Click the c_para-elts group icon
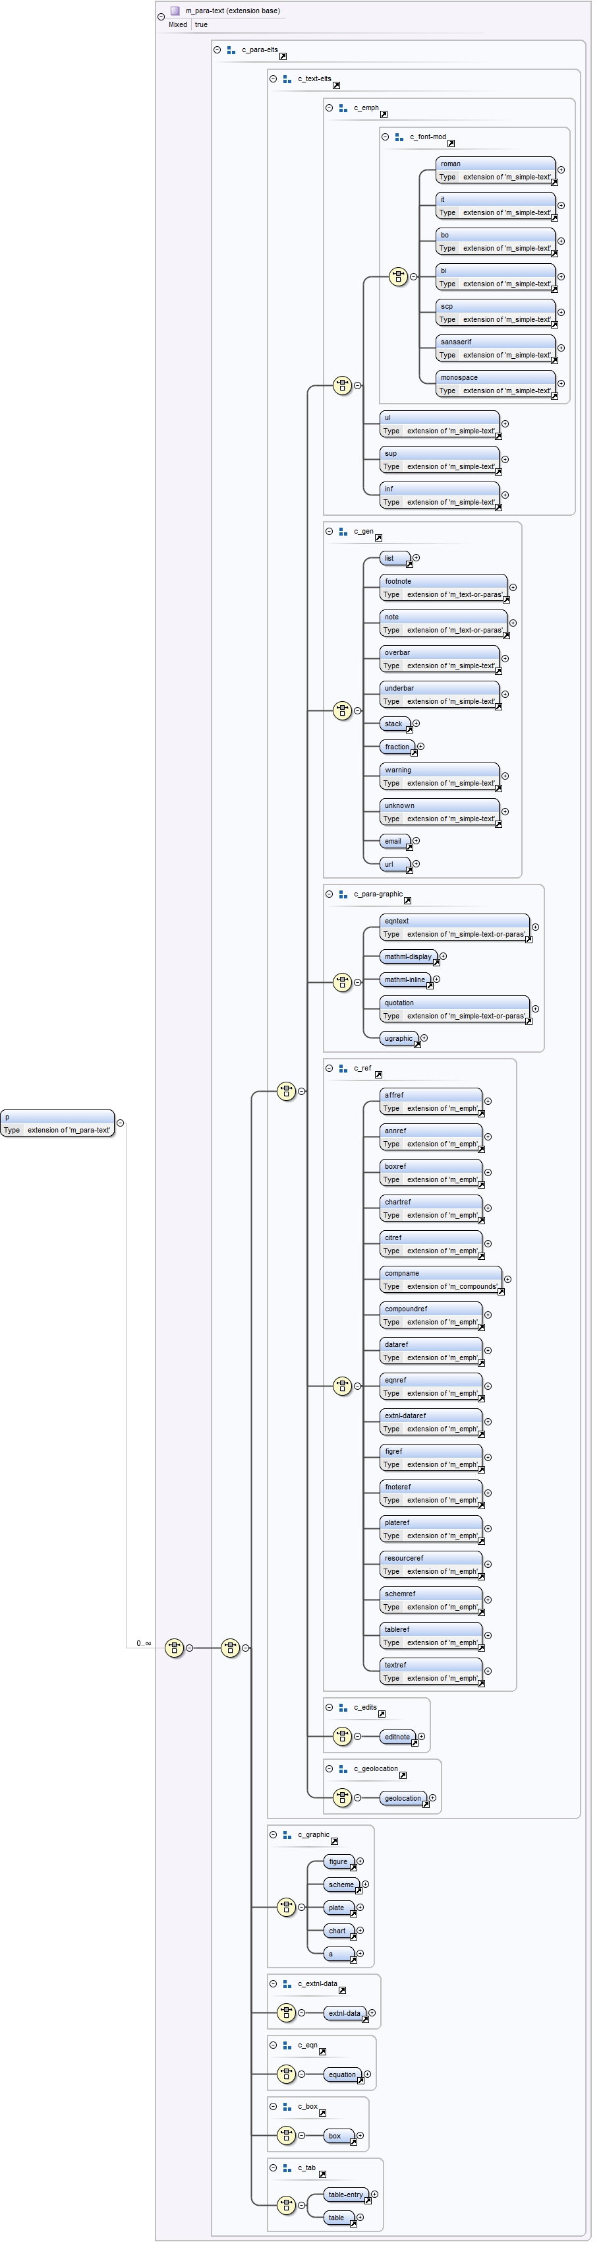Image resolution: width=603 pixels, height=2242 pixels. point(231,51)
